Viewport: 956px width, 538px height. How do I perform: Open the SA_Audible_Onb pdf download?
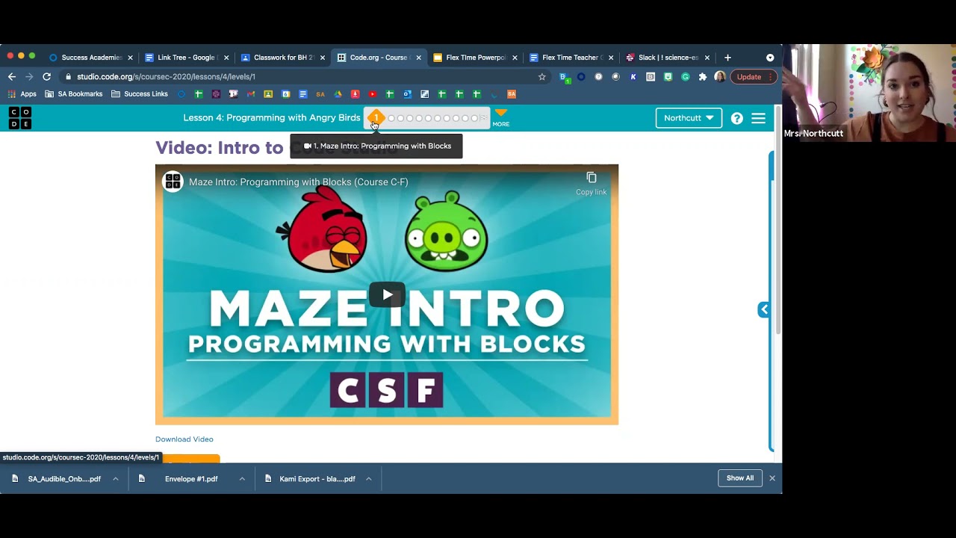[57, 479]
